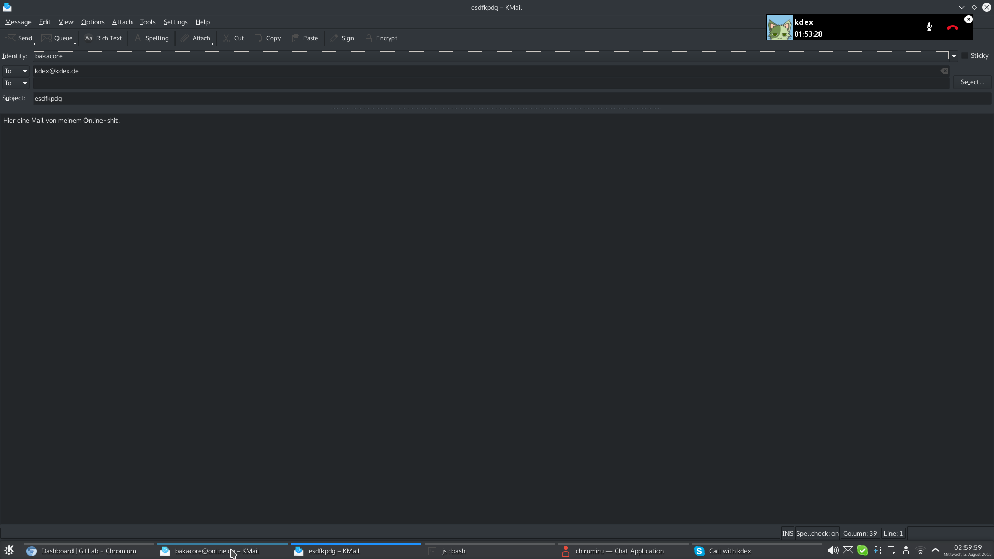The image size is (994, 559).
Task: Open the Options menu
Action: [93, 22]
